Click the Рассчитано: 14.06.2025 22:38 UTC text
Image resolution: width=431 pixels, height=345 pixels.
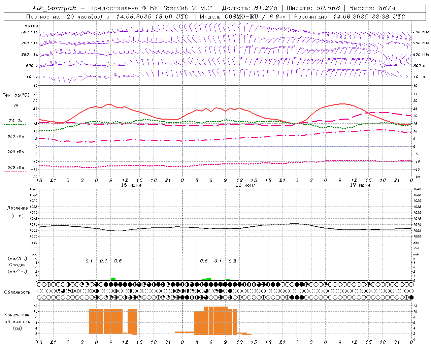pyautogui.click(x=350, y=17)
